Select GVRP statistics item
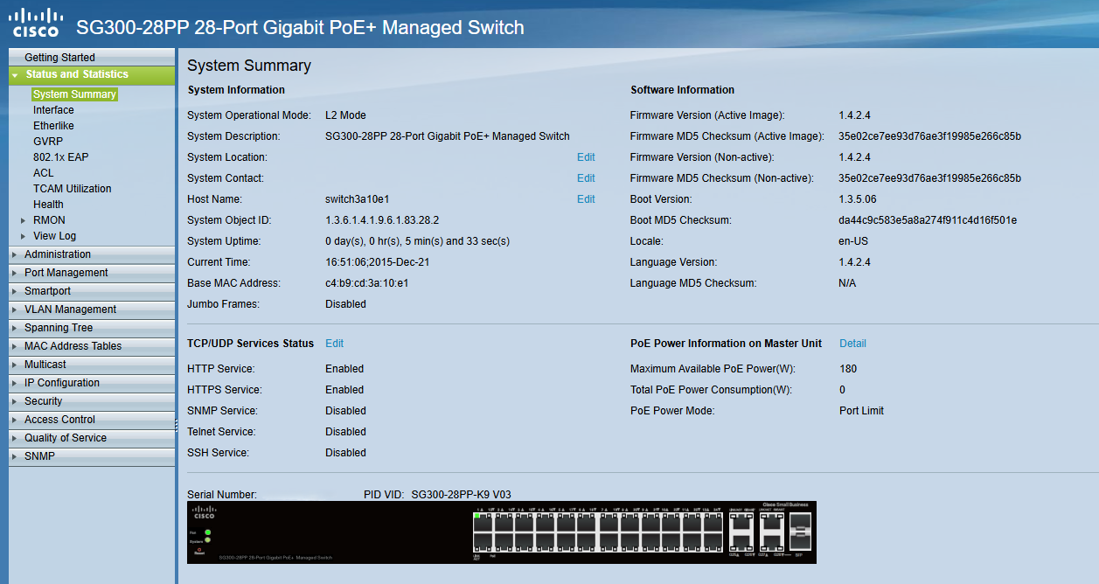 (x=48, y=142)
